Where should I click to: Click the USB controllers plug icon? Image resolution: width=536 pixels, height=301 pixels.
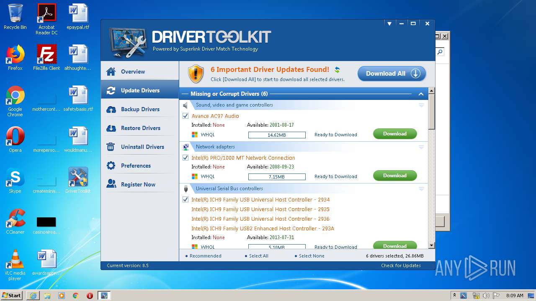click(186, 189)
